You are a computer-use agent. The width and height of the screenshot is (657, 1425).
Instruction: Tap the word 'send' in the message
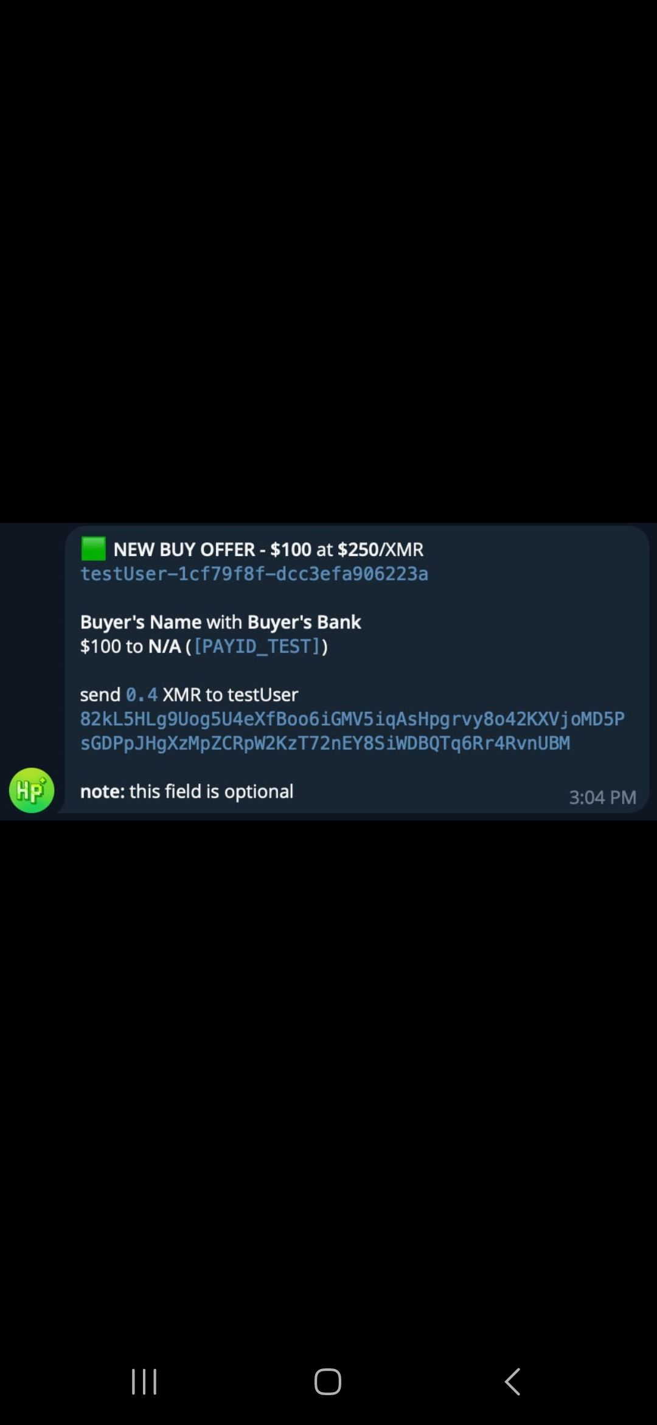(x=100, y=694)
